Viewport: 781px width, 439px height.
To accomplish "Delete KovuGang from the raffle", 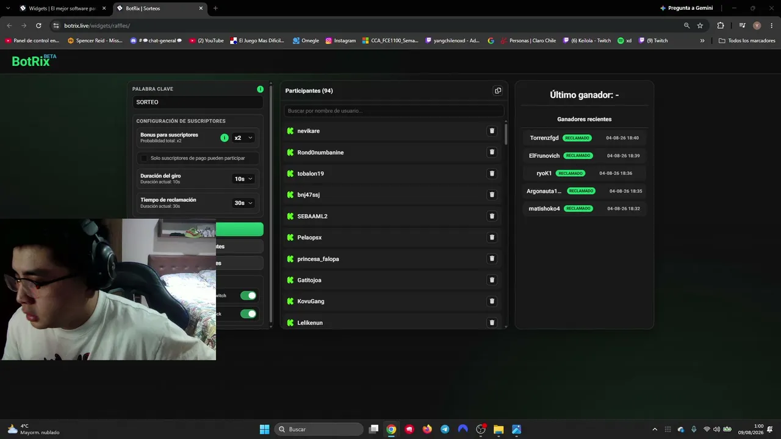I will (492, 301).
